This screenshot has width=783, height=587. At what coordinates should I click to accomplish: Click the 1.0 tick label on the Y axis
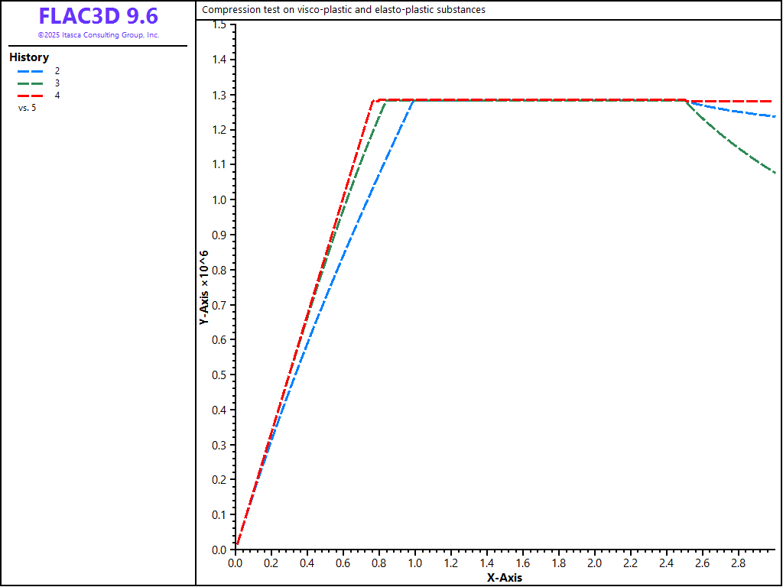(219, 200)
